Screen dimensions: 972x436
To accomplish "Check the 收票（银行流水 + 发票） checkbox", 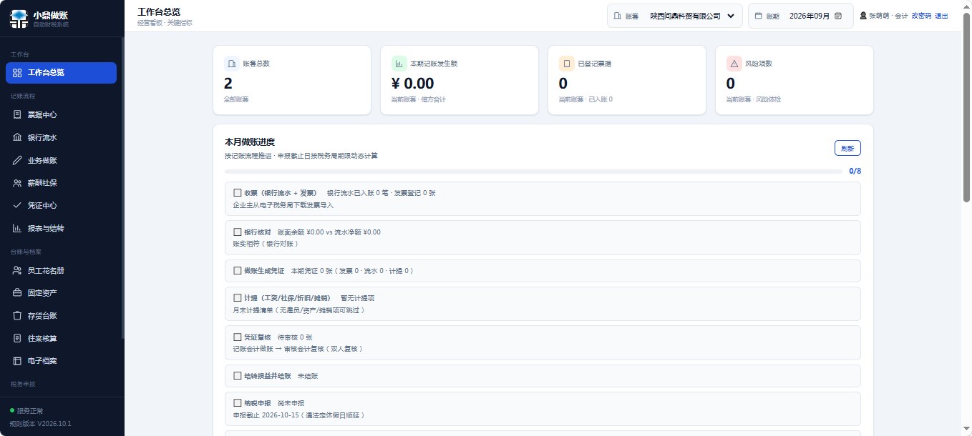I will point(238,193).
